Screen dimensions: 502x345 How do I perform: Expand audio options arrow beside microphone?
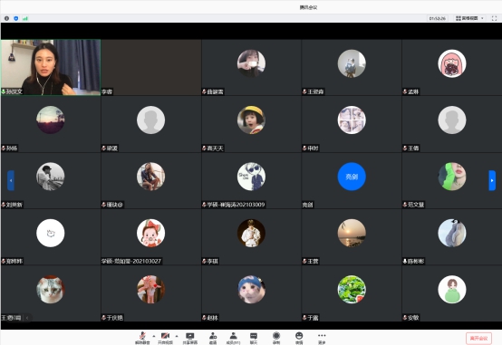pyautogui.click(x=154, y=336)
